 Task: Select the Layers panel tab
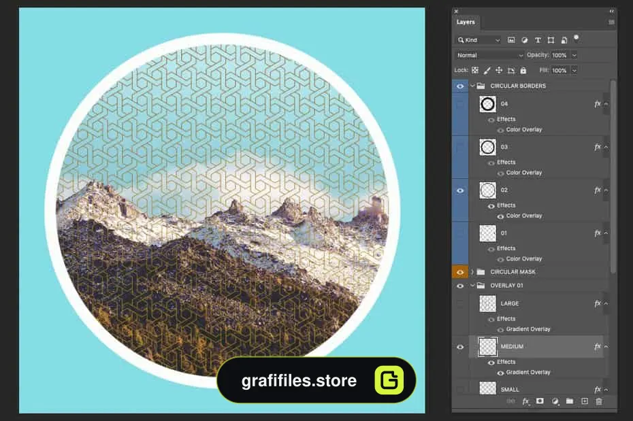466,22
